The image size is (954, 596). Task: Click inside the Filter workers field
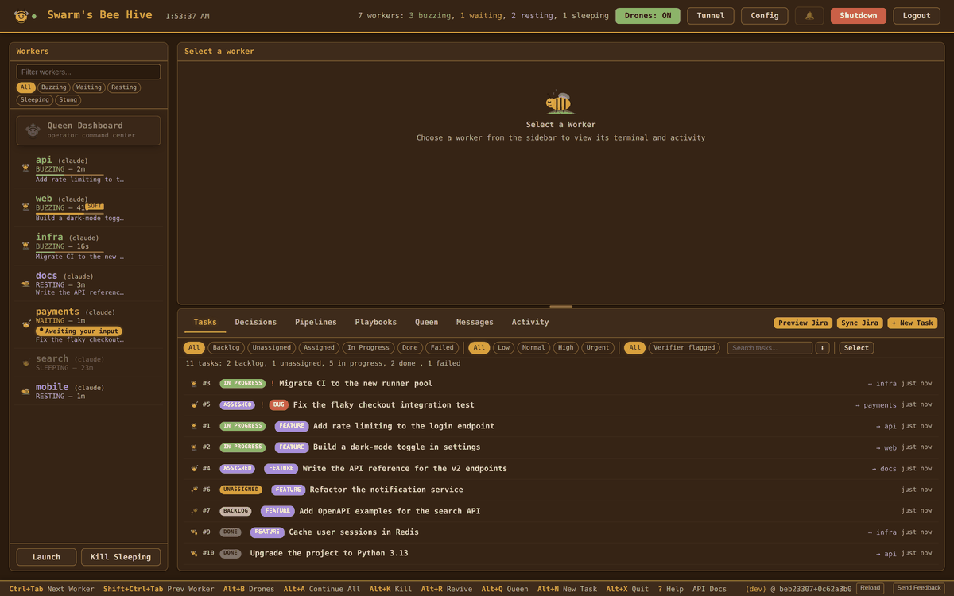coord(88,72)
